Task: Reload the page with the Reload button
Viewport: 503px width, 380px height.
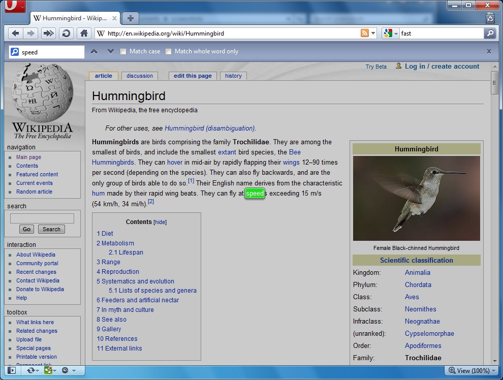Action: 66,34
